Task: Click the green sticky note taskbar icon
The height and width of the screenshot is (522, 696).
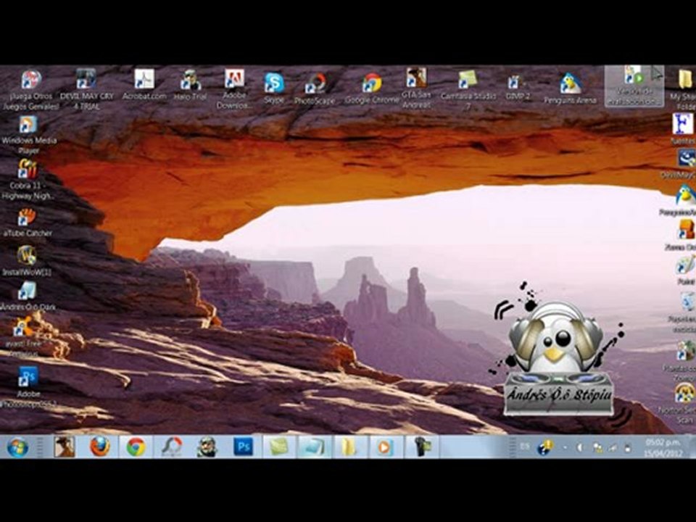Action: pyautogui.click(x=278, y=447)
